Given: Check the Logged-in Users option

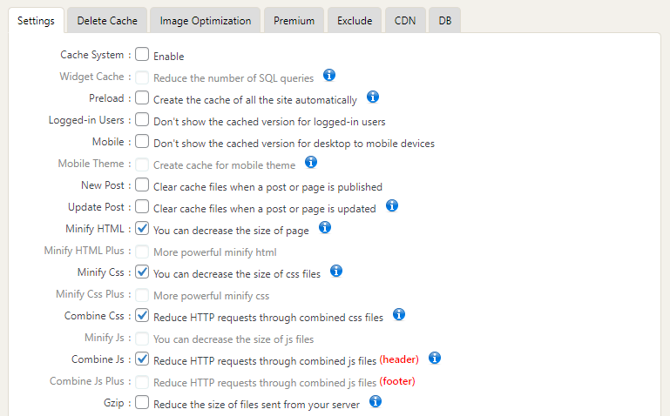Looking at the screenshot, I should click(x=142, y=120).
